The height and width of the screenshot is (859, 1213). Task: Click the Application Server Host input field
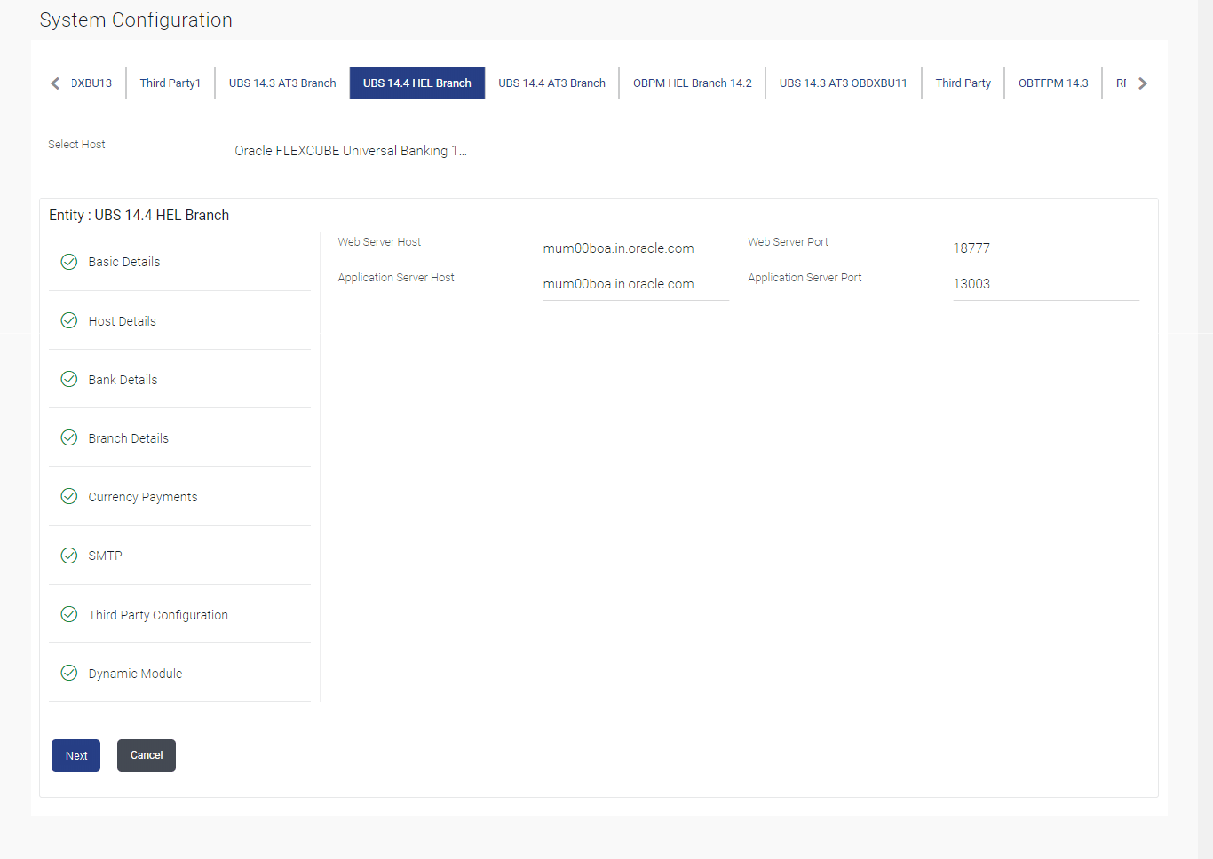pyautogui.click(x=636, y=284)
